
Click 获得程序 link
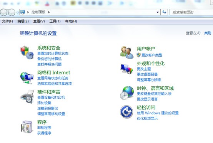(44, 133)
